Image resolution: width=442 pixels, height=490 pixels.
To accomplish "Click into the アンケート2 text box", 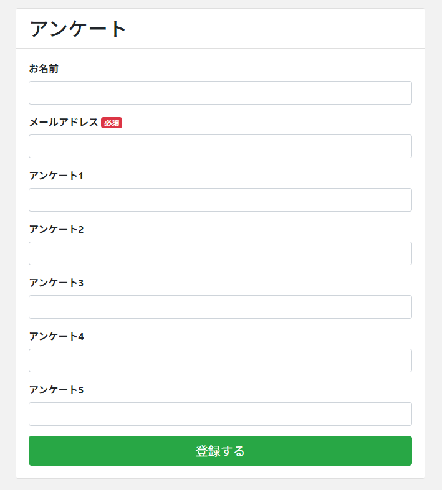I will 220,253.
